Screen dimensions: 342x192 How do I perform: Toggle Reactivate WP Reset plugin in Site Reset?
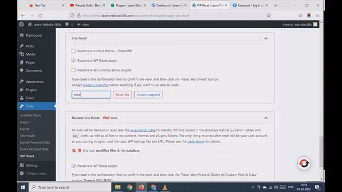coord(74,60)
